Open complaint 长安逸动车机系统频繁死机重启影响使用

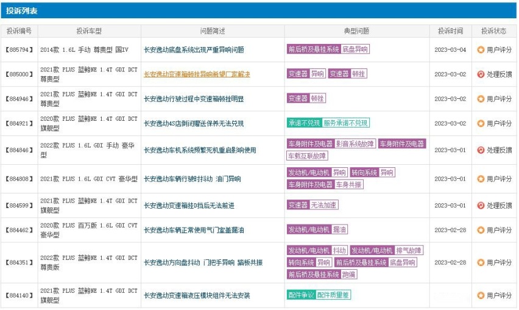click(200, 150)
